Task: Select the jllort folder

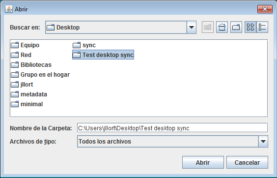Action: (x=22, y=85)
